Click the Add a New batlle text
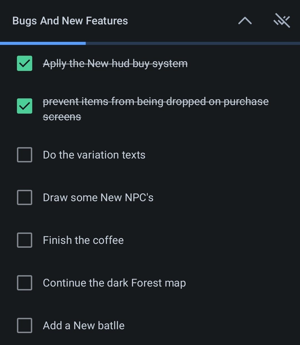 [x=84, y=326]
